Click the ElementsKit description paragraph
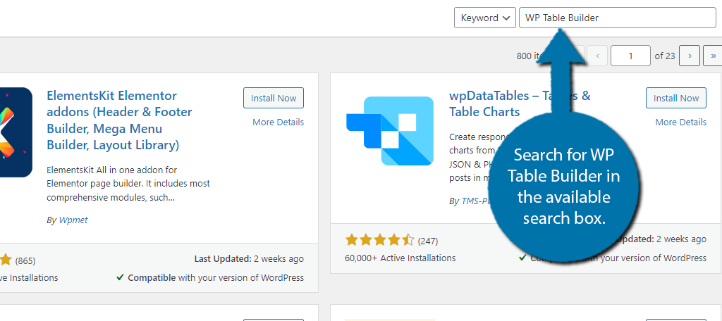This screenshot has width=722, height=321. pyautogui.click(x=128, y=184)
